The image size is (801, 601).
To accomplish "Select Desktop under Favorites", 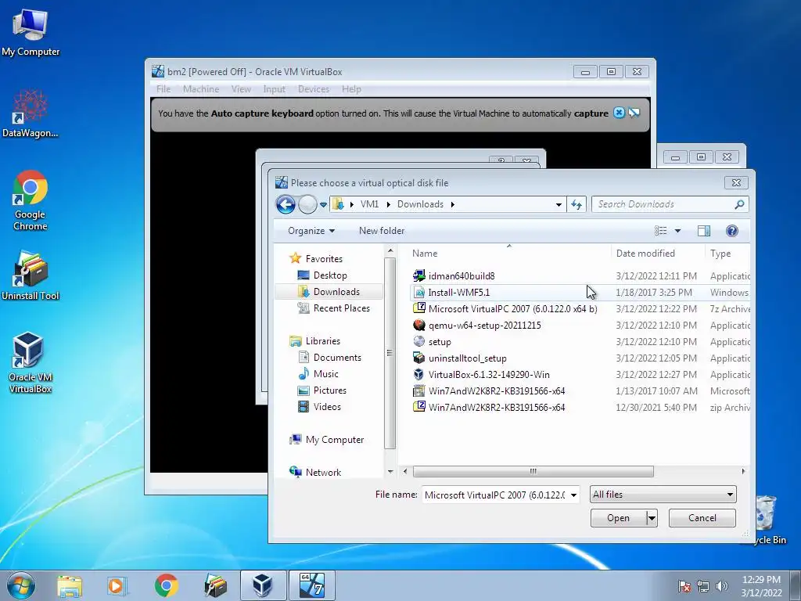I will click(x=330, y=275).
